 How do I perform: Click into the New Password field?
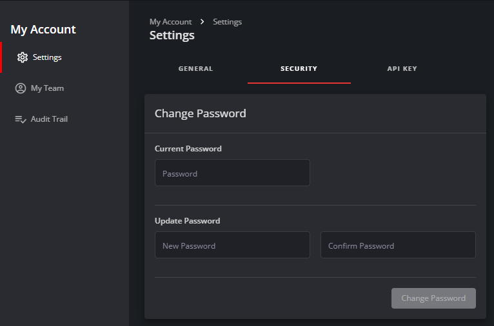(232, 245)
